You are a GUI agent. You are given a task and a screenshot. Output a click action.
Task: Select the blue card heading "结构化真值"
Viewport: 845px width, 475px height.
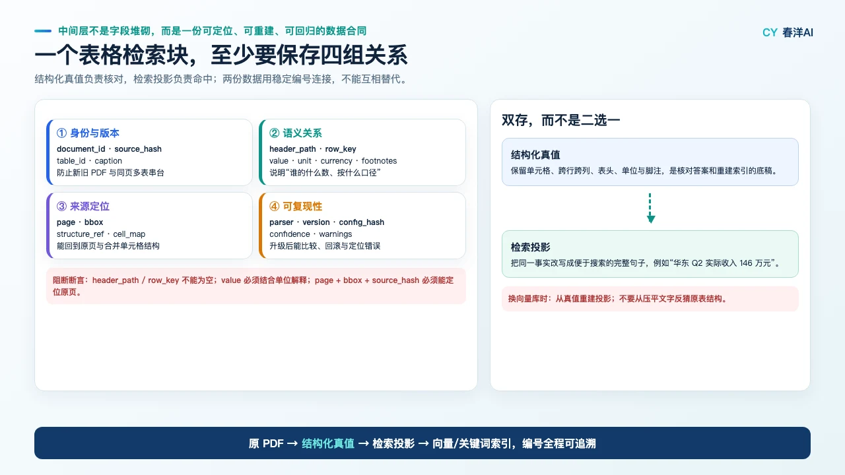pos(535,155)
